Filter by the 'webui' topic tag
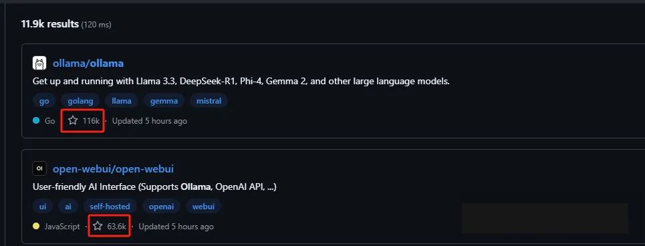Image resolution: width=645 pixels, height=246 pixels. tap(203, 206)
